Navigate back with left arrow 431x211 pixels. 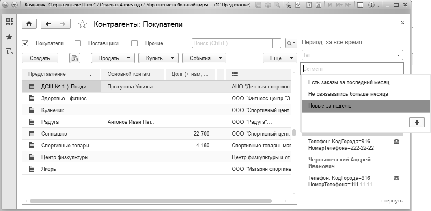pyautogui.click(x=48, y=24)
